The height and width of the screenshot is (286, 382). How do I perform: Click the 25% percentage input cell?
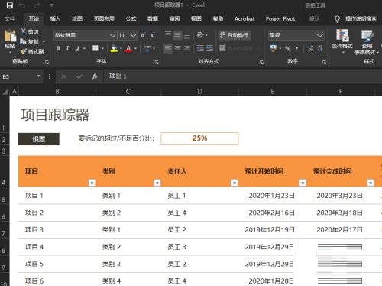click(x=199, y=138)
